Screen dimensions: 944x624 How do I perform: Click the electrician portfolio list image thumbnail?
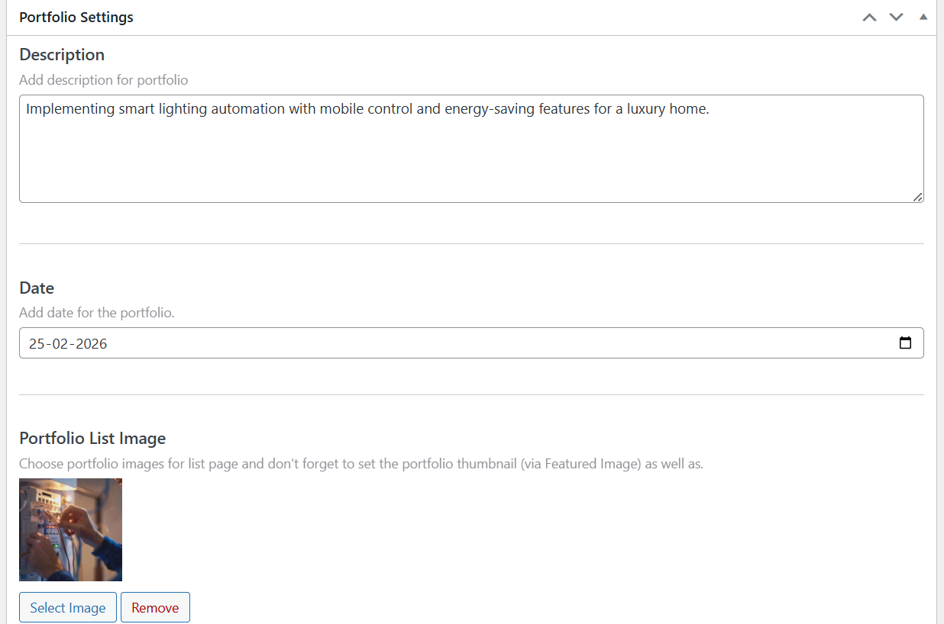coord(70,529)
